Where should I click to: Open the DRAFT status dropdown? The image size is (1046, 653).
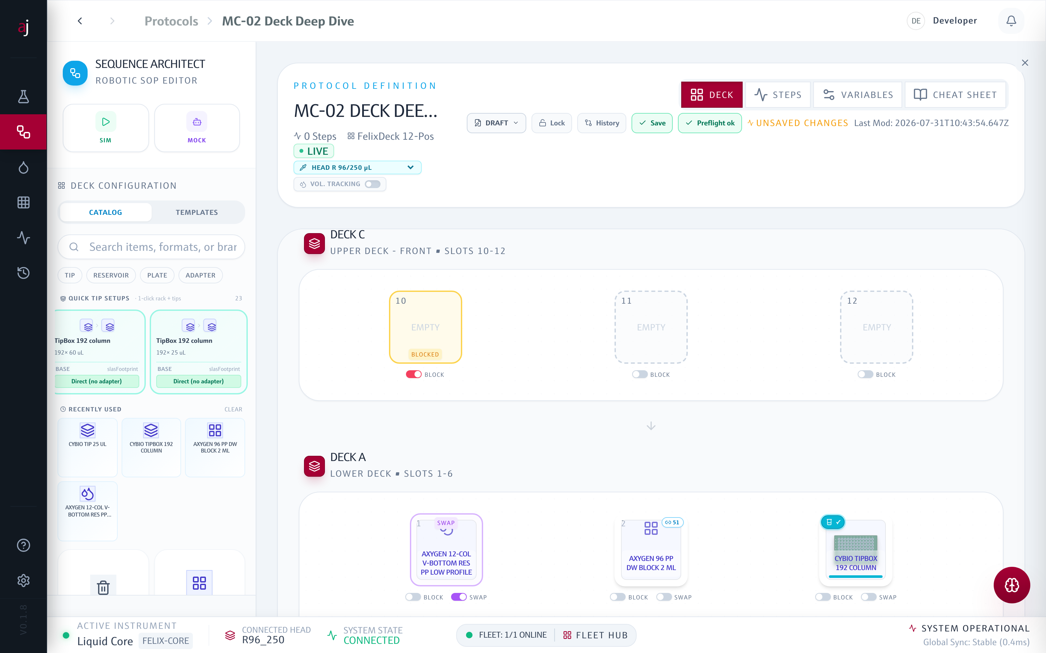click(x=496, y=123)
